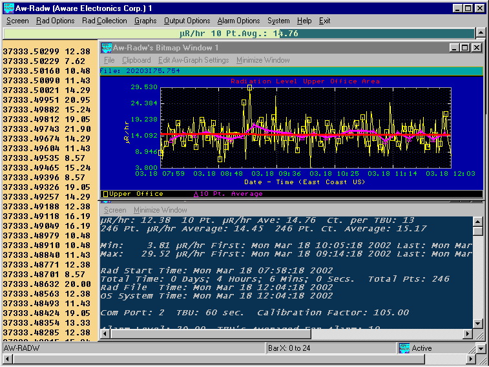Click stats window horizontal scroll right arrow
The width and height of the screenshot is (489, 367).
tap(467, 334)
